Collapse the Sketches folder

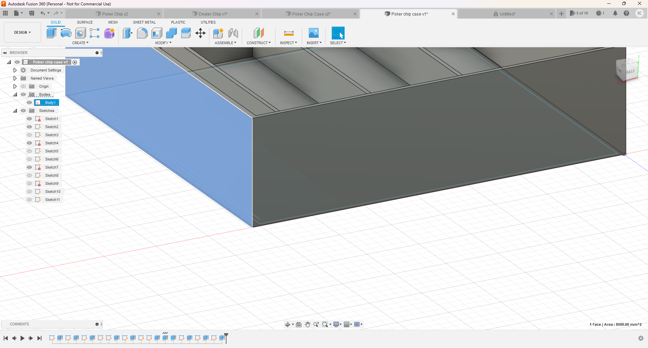[x=15, y=111]
